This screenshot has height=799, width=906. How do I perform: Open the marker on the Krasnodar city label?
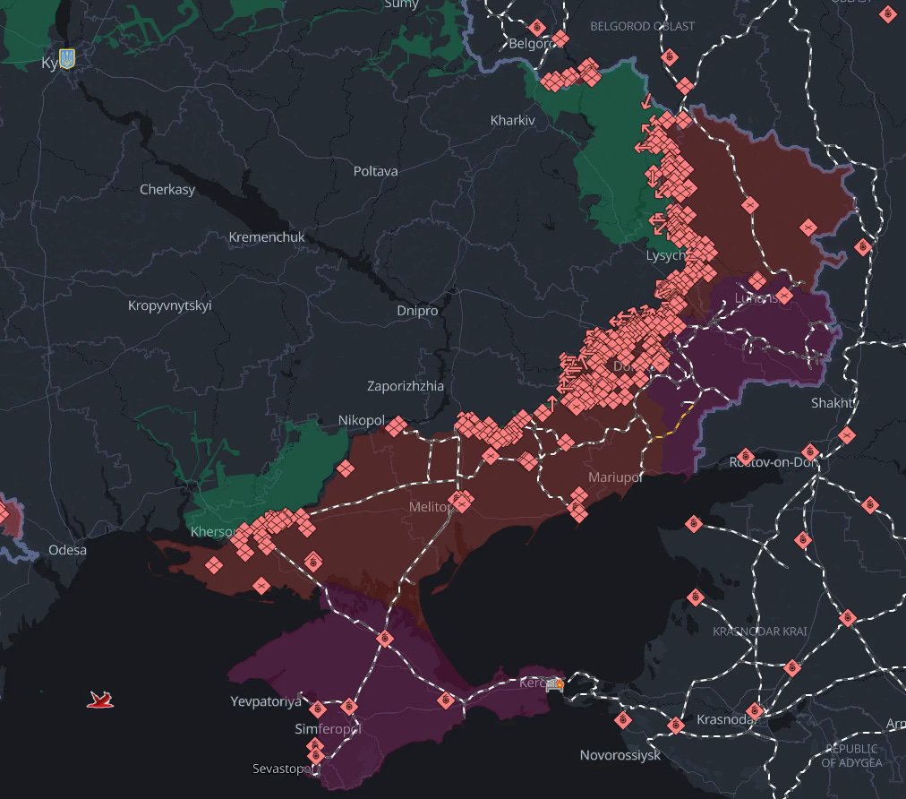[x=755, y=711]
